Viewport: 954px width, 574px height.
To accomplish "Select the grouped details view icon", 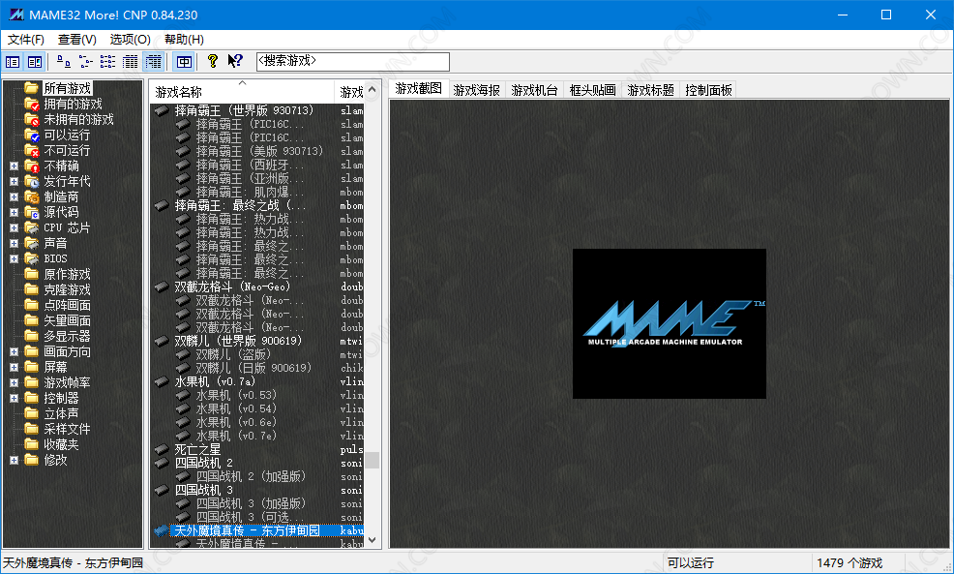I will (153, 62).
